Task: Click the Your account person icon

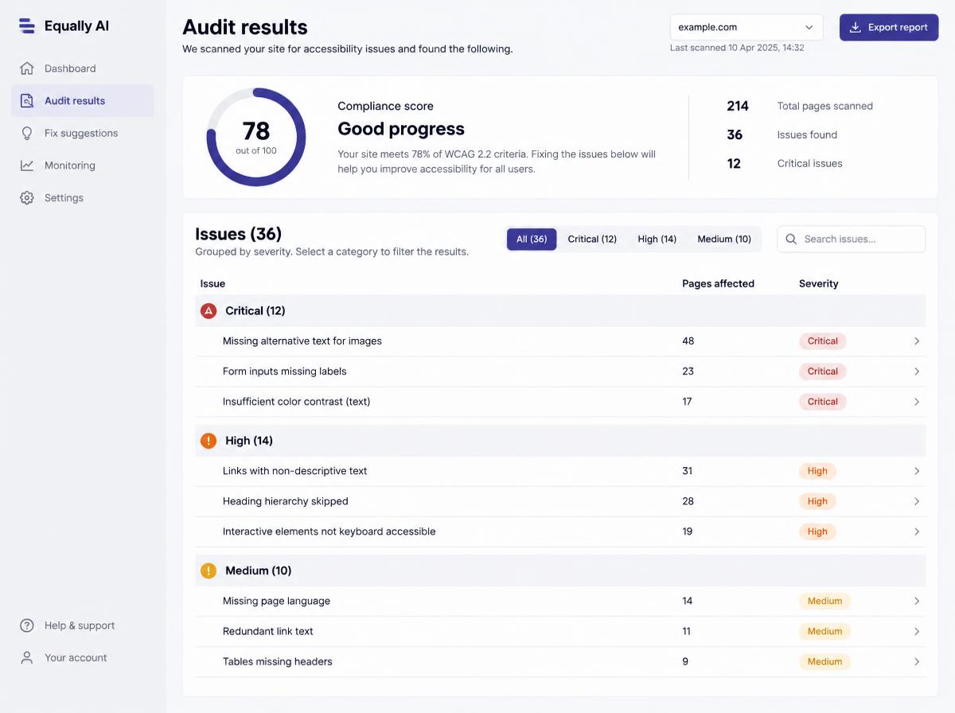Action: point(27,658)
